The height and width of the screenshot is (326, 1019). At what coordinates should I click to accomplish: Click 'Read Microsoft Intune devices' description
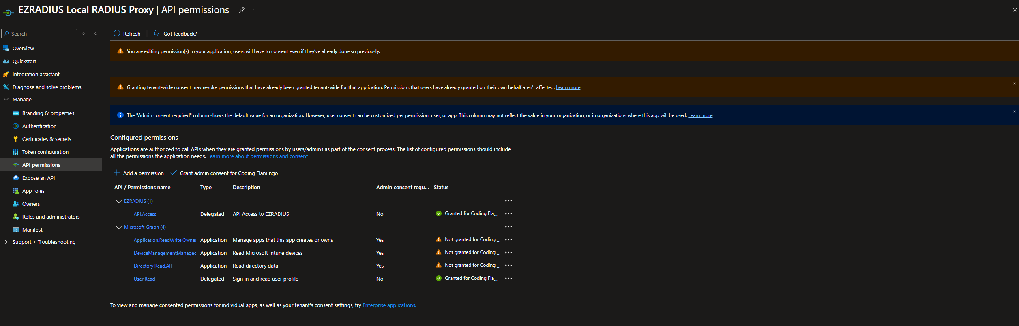268,253
